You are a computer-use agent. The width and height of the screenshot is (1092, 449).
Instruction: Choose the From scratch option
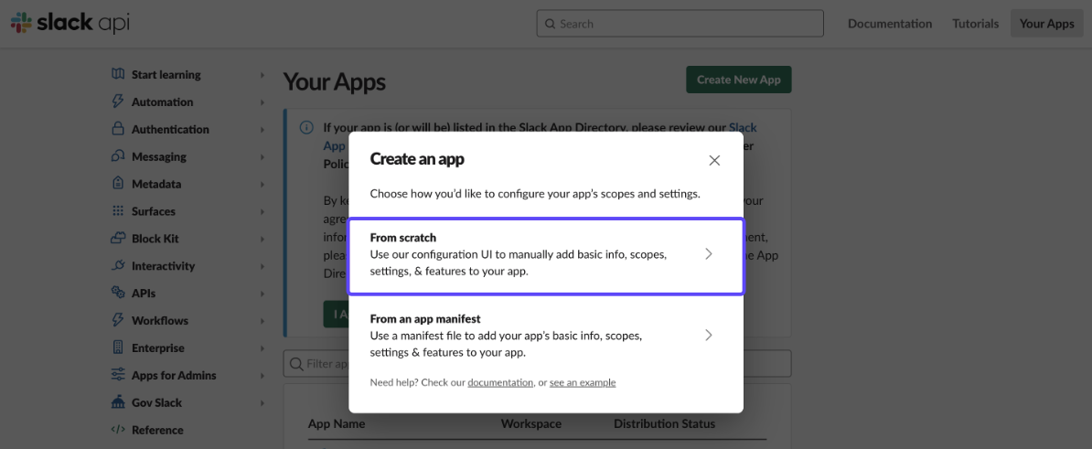point(546,255)
